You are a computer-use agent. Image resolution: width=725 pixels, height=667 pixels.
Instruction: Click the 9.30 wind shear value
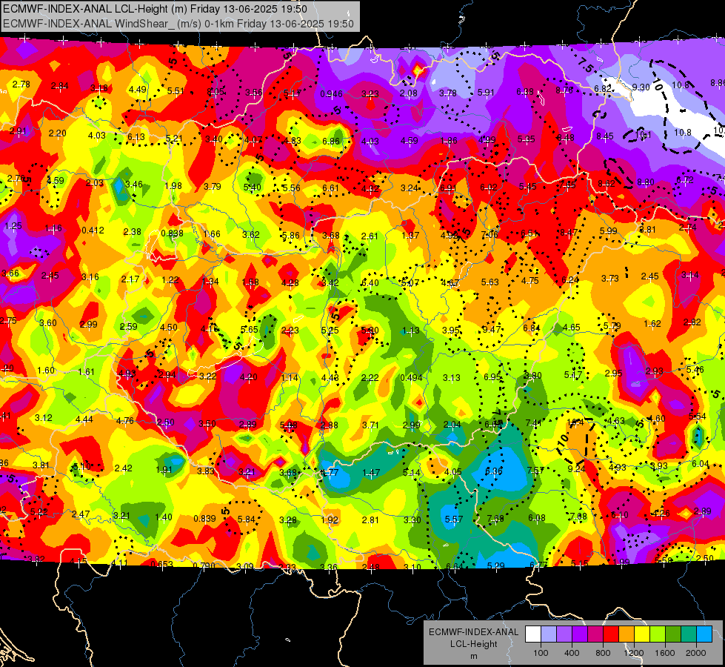641,87
